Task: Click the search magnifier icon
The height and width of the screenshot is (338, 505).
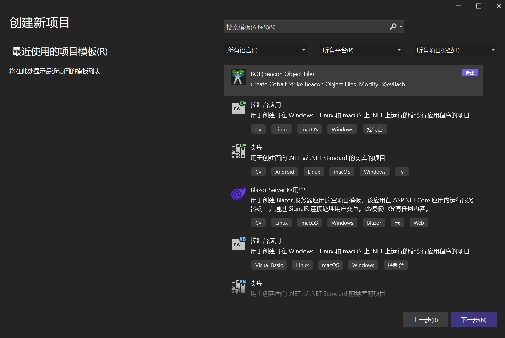Action: tap(393, 27)
